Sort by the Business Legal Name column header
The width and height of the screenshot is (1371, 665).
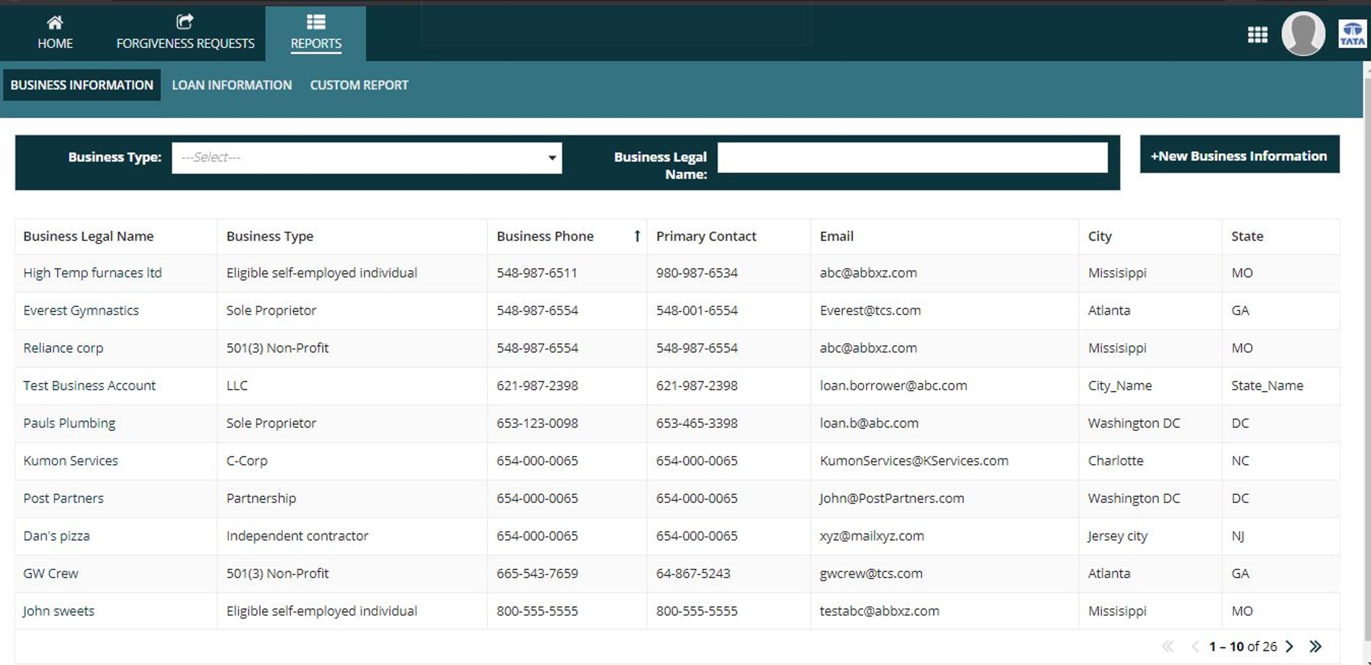(88, 236)
